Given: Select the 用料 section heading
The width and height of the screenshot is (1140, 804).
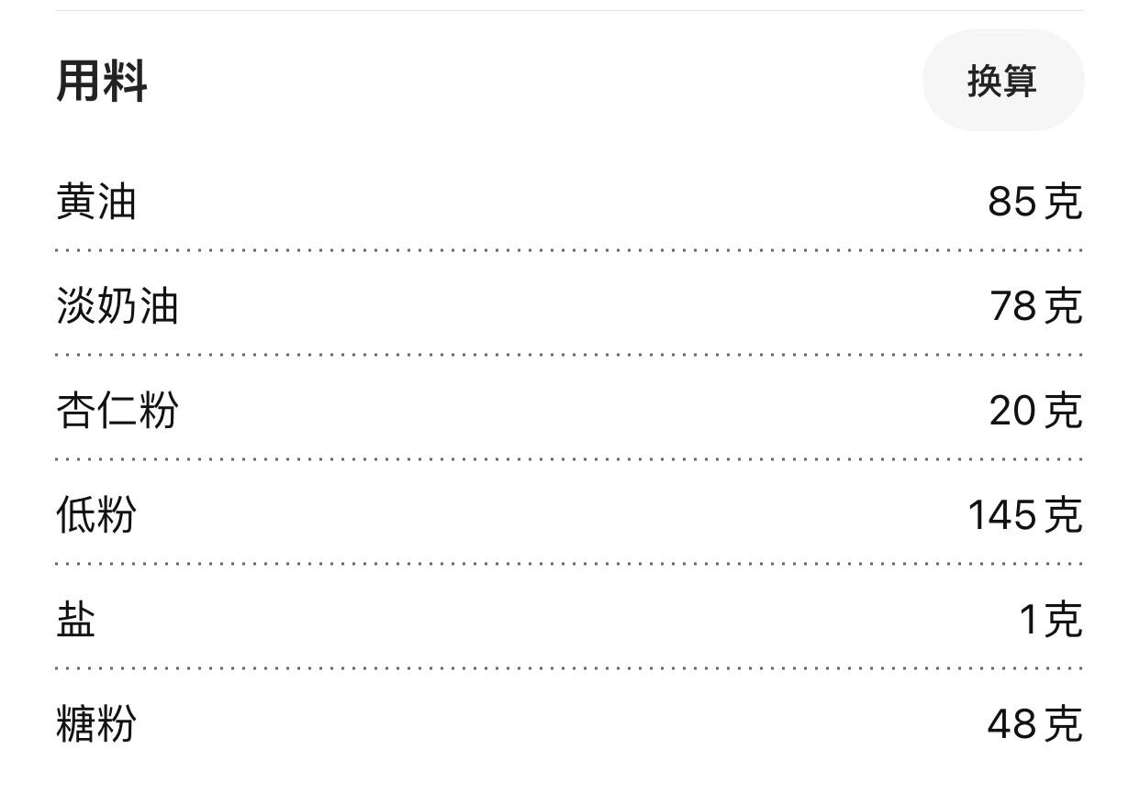Looking at the screenshot, I should 102,81.
